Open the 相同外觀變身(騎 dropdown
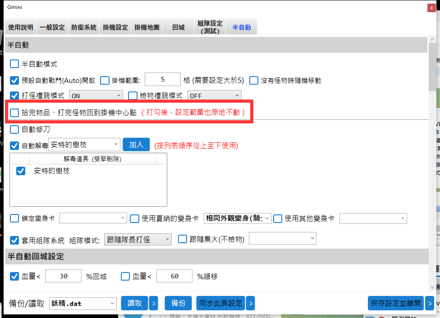 (238, 218)
